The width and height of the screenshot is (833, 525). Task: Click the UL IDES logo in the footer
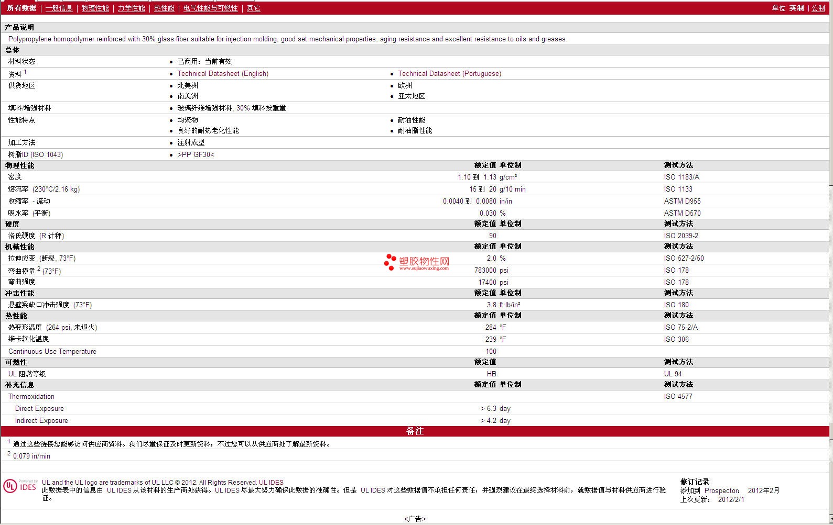point(20,486)
